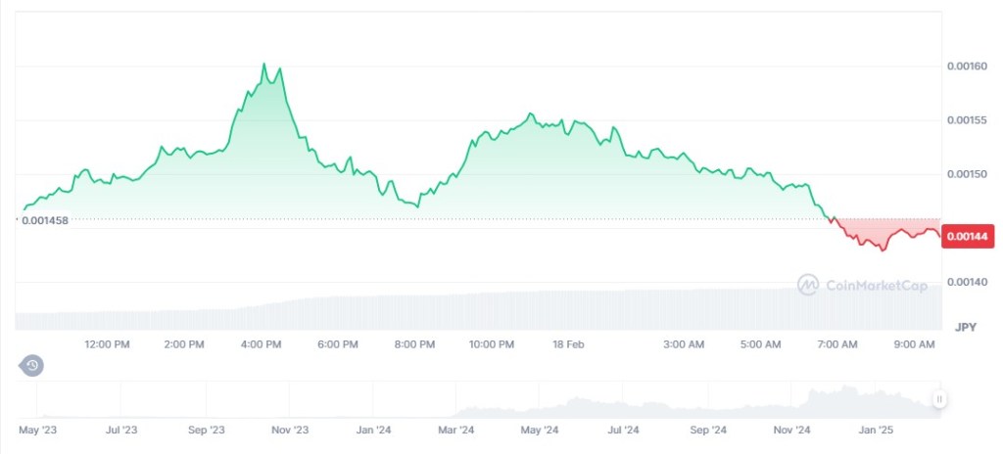
Task: Click Jan '25 on the range navigator
Action: click(x=876, y=430)
